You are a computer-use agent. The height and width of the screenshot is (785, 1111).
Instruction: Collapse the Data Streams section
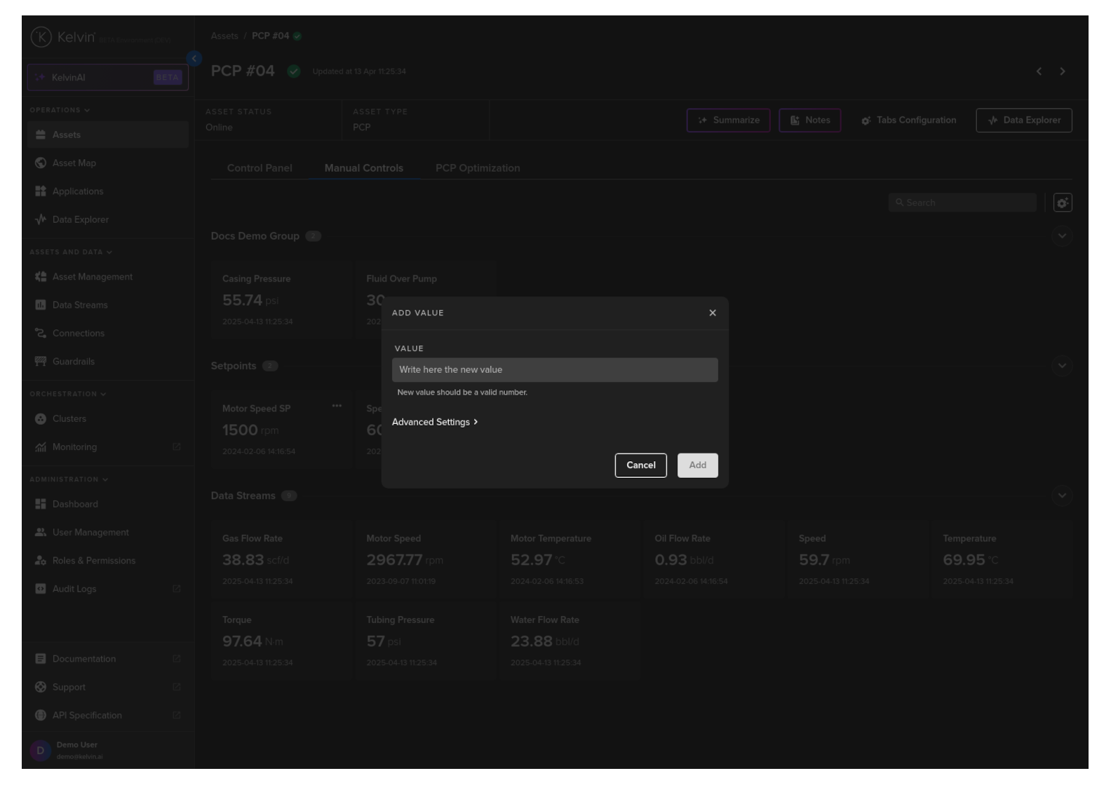(1061, 496)
